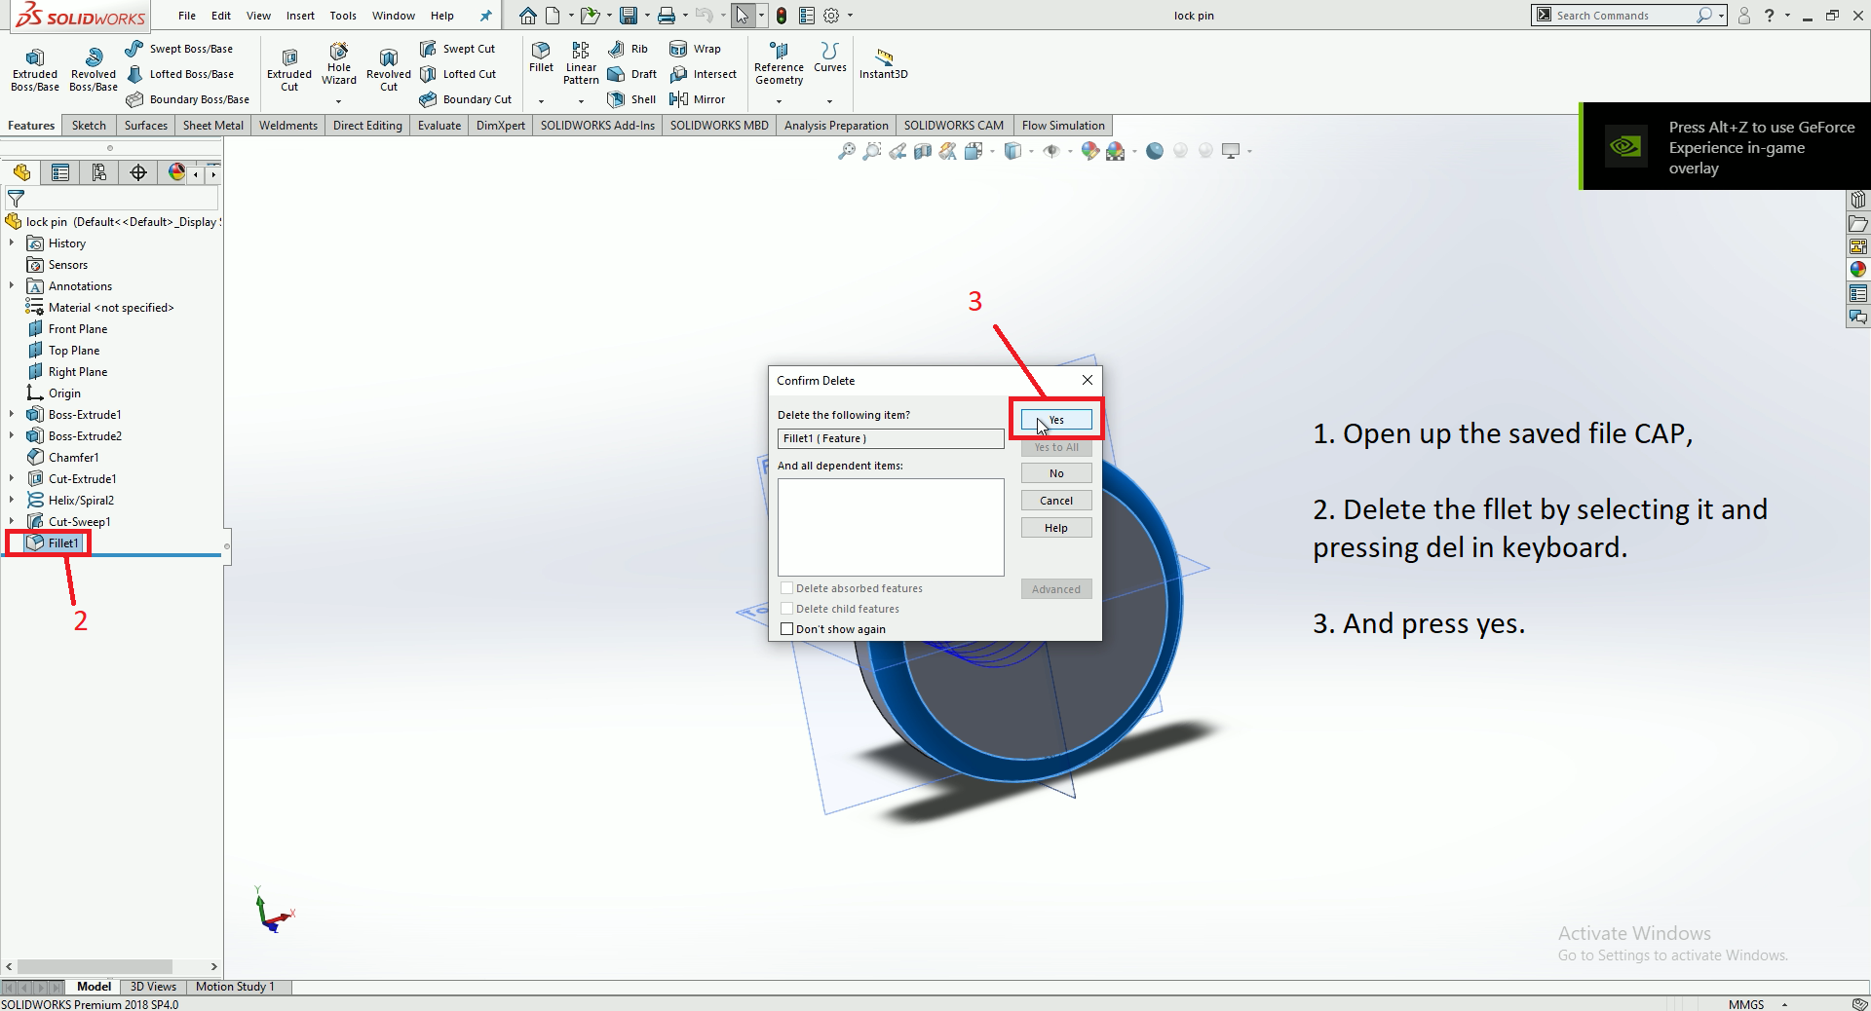Open the PropertyManager tab icon
Image resolution: width=1871 pixels, height=1011 pixels.
[x=60, y=173]
